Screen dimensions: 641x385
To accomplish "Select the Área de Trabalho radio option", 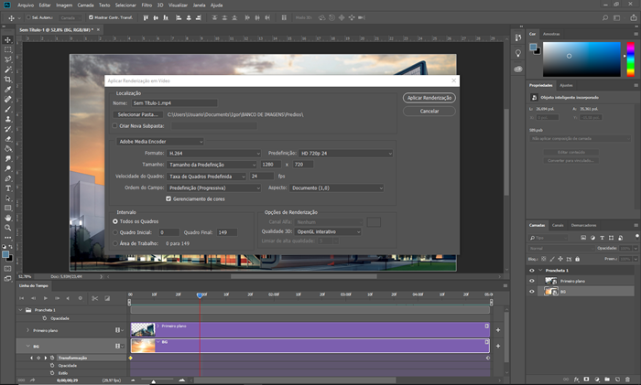I will tap(115, 243).
